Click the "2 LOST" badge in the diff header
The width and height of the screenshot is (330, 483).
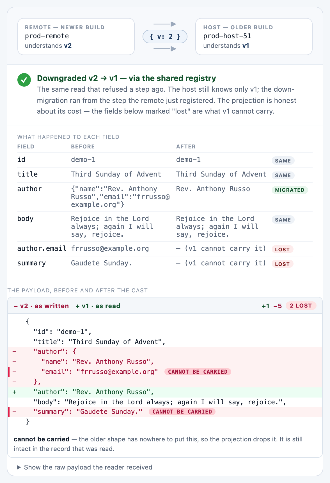click(x=301, y=306)
